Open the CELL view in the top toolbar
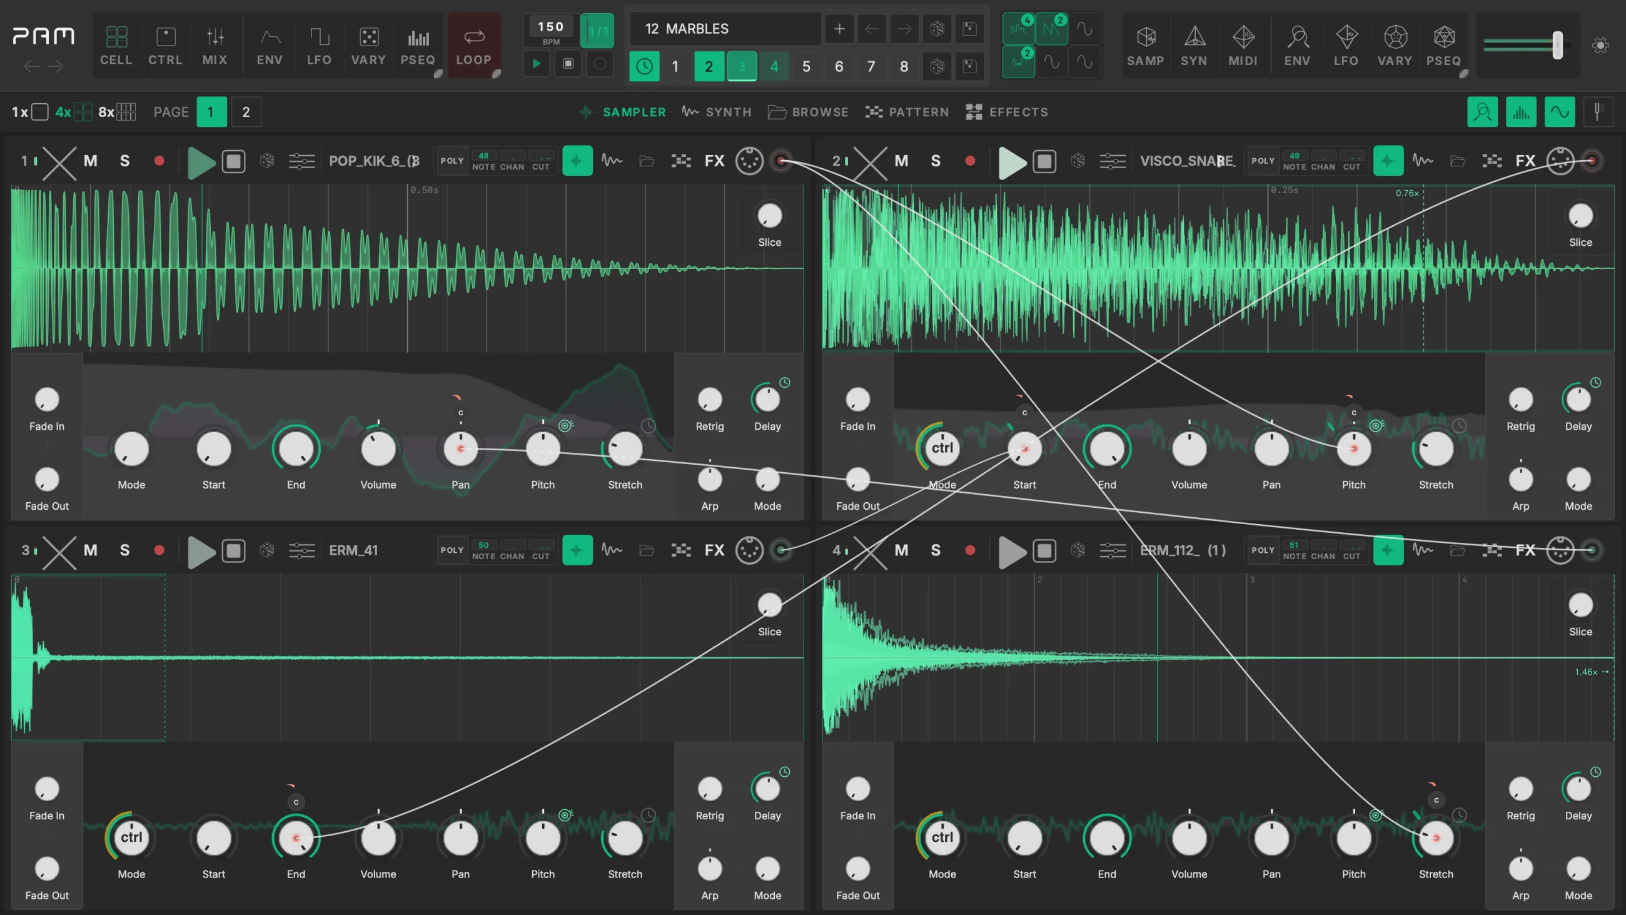The image size is (1626, 915). (116, 46)
